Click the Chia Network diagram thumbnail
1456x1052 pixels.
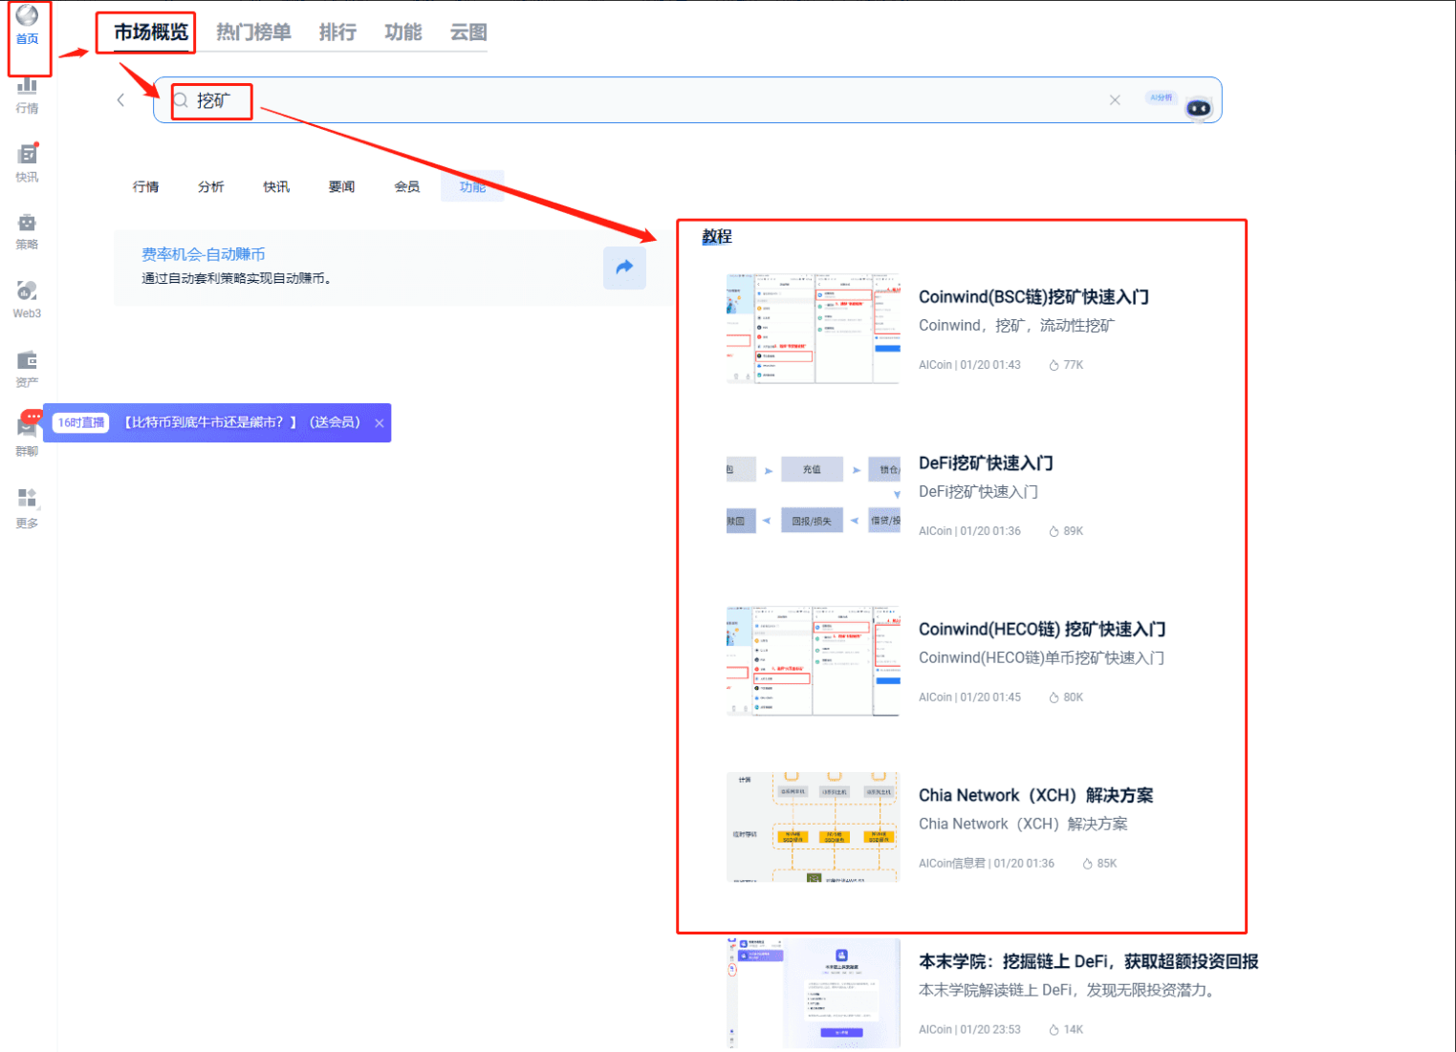pos(814,827)
